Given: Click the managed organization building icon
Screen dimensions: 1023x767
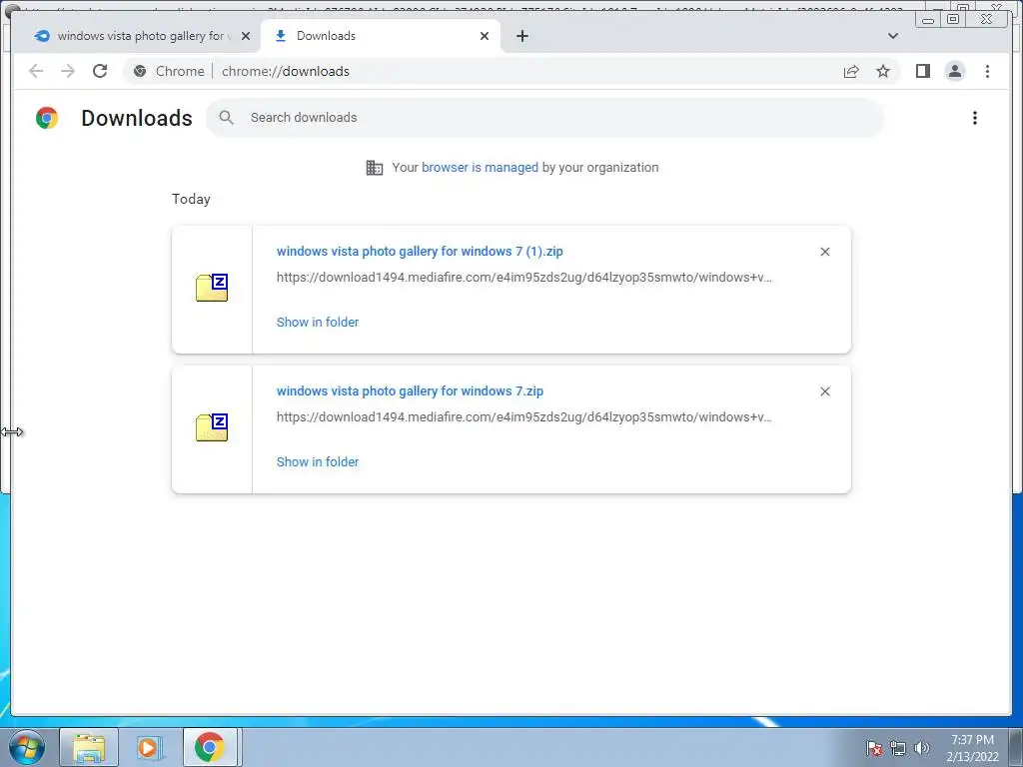Looking at the screenshot, I should pyautogui.click(x=375, y=168).
